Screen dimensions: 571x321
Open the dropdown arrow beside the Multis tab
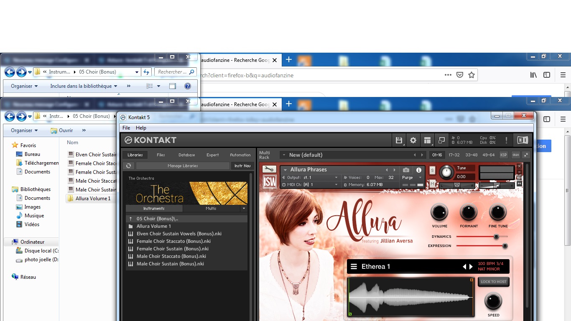pos(244,208)
